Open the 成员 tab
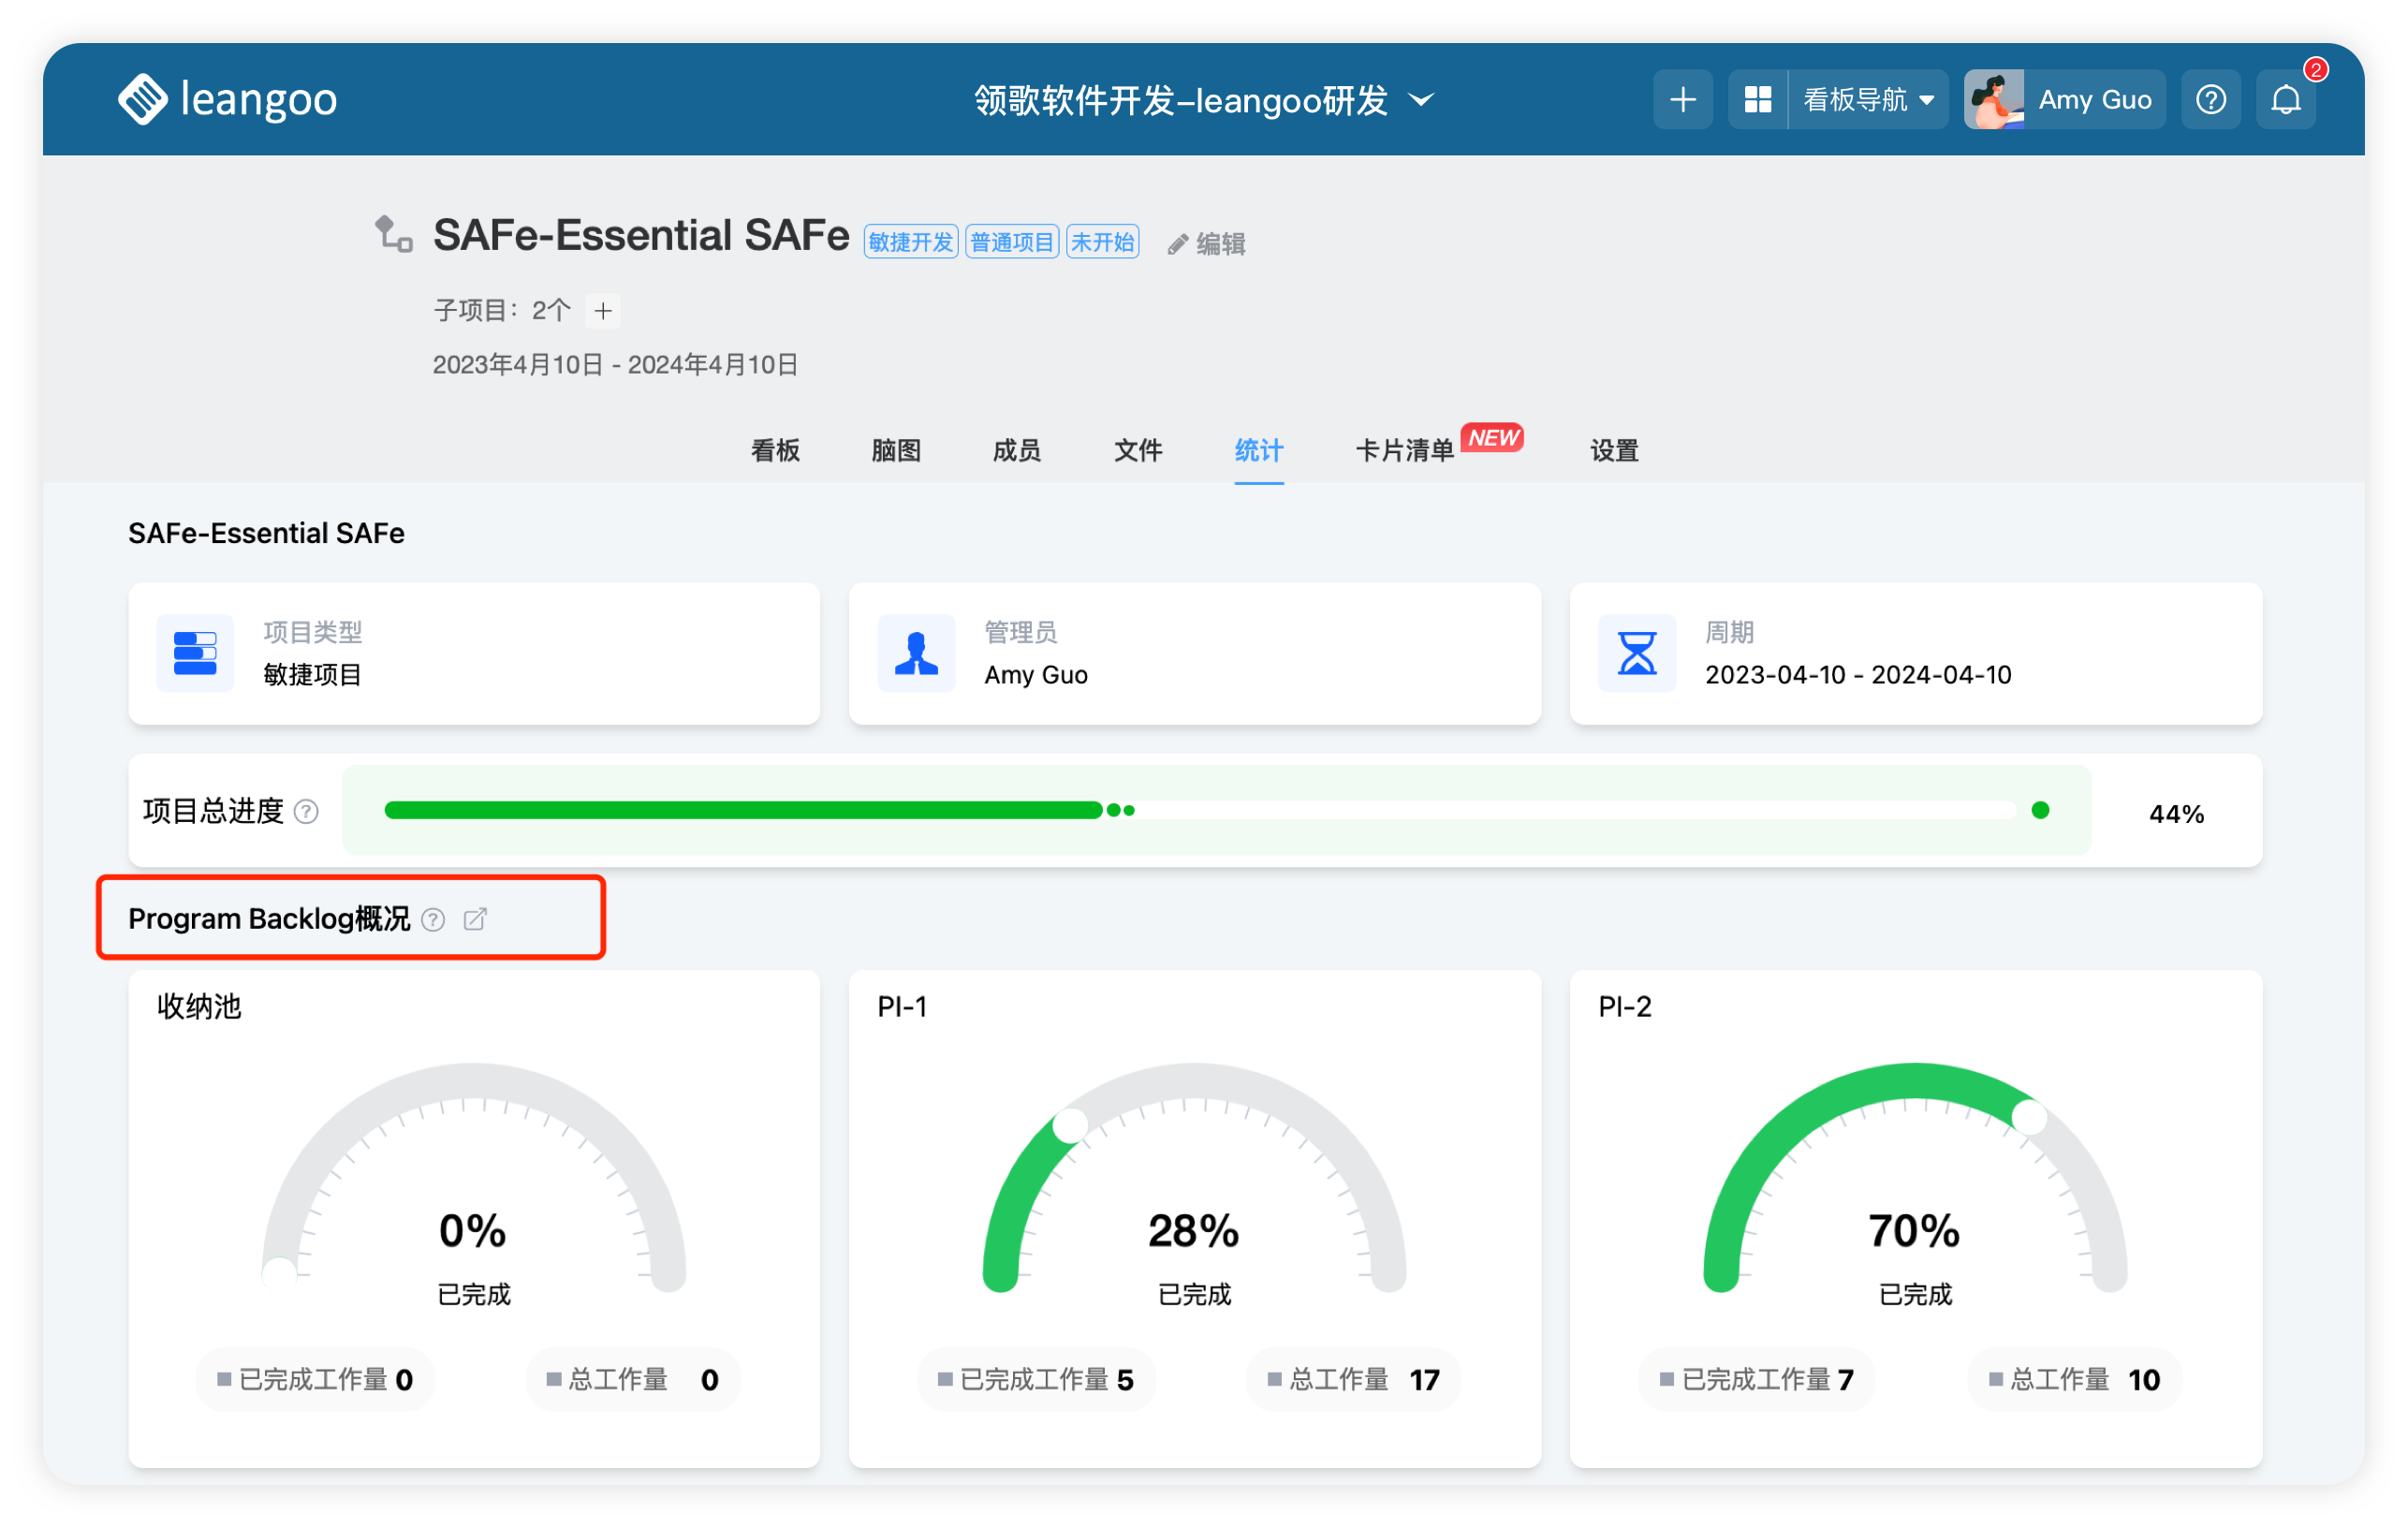Image resolution: width=2408 pixels, height=1528 pixels. (x=1016, y=450)
